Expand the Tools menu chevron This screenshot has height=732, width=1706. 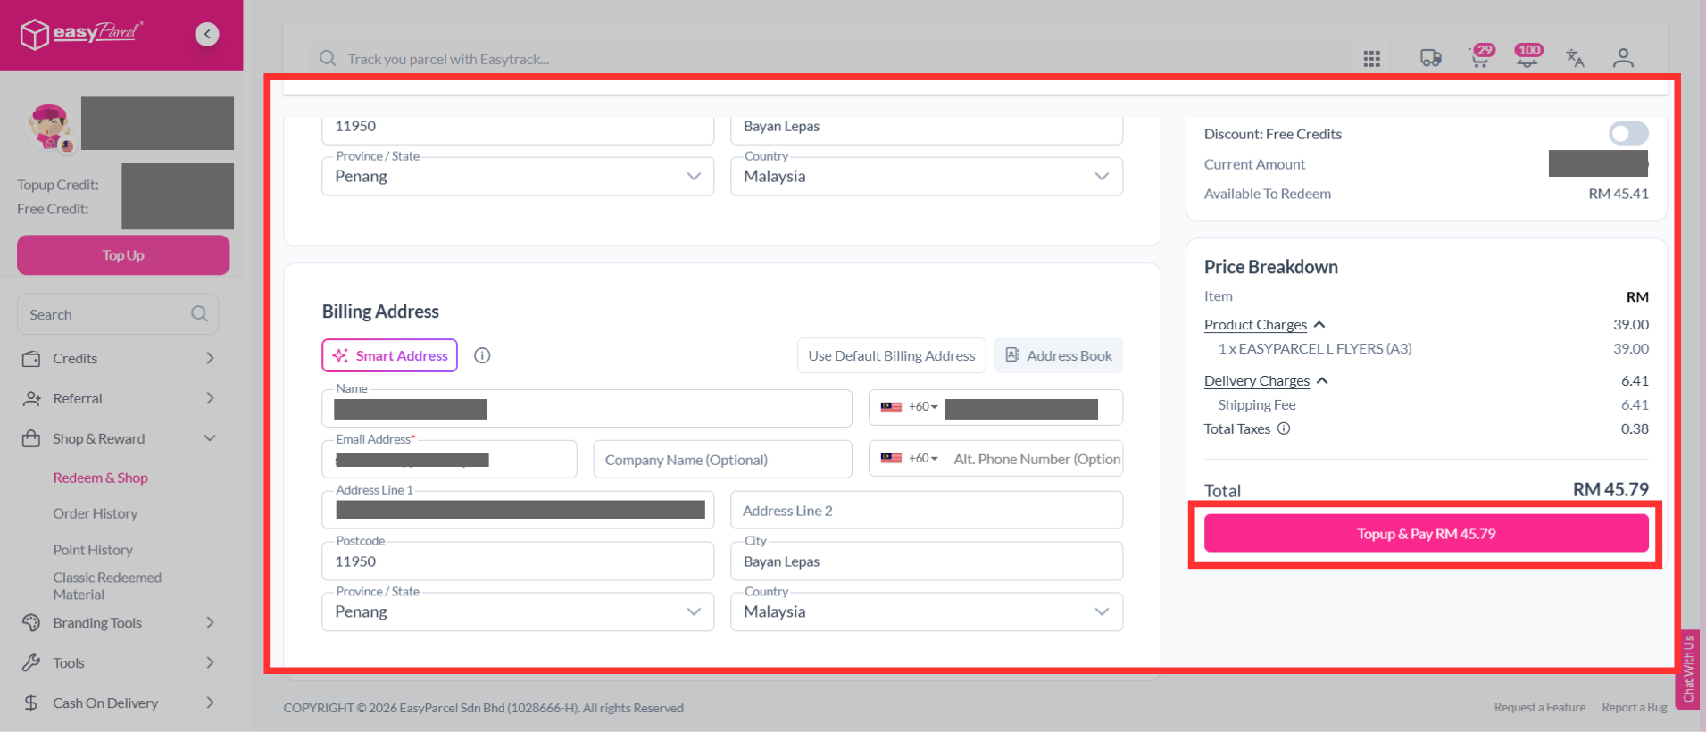210,662
